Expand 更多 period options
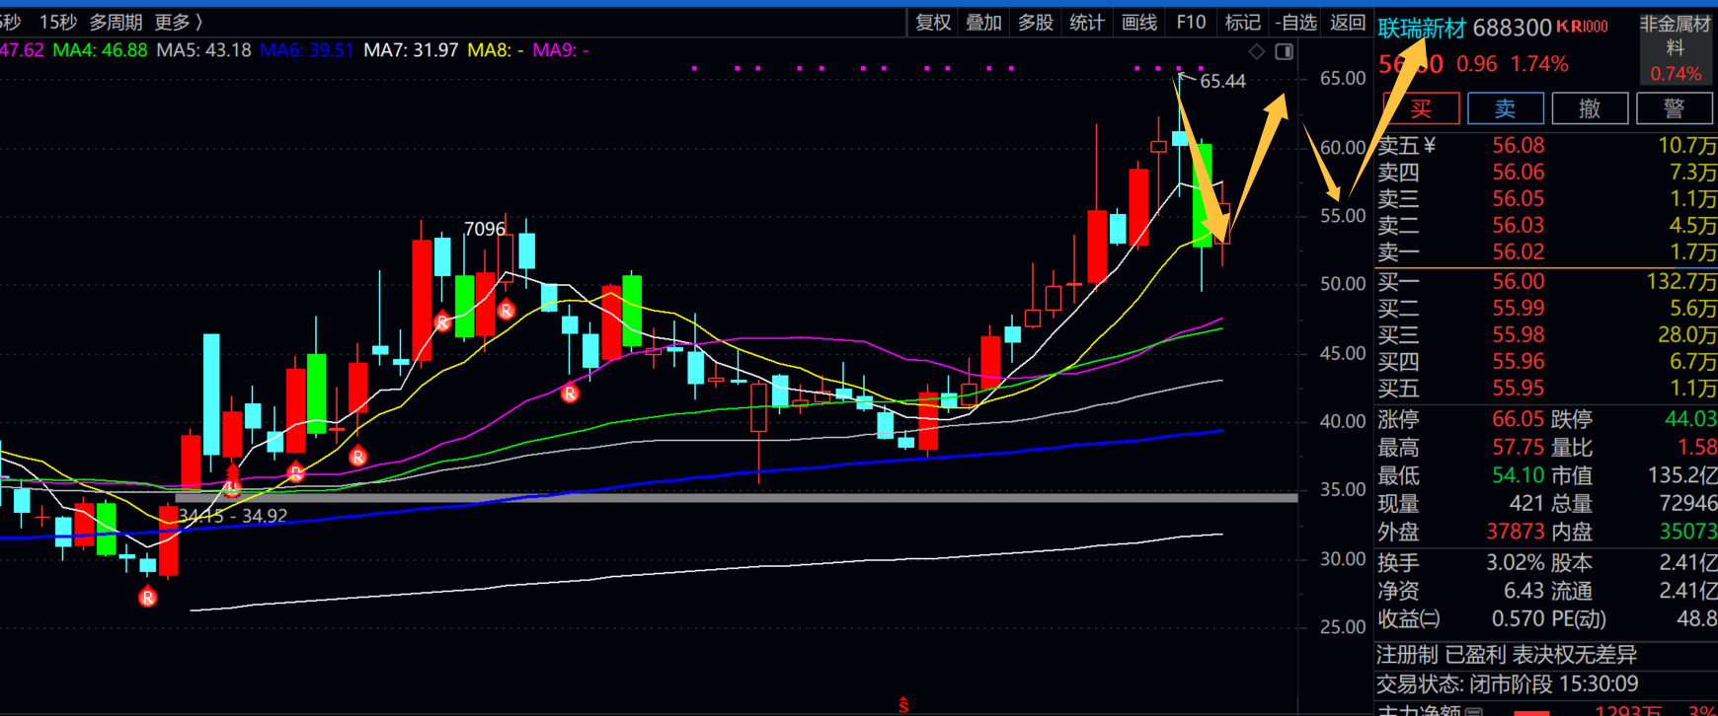The width and height of the screenshot is (1718, 716). [x=178, y=22]
